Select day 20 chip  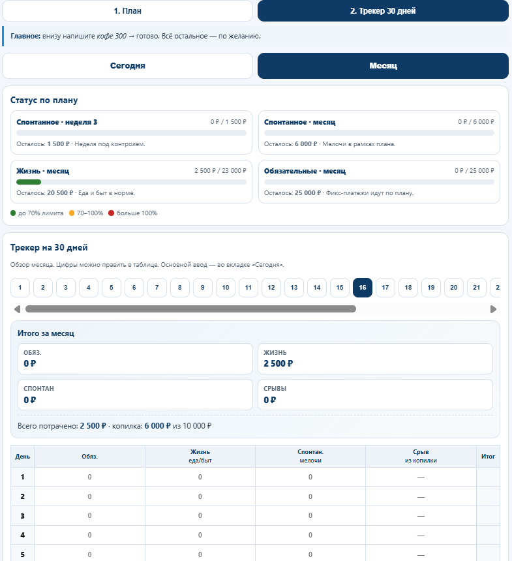pos(454,288)
